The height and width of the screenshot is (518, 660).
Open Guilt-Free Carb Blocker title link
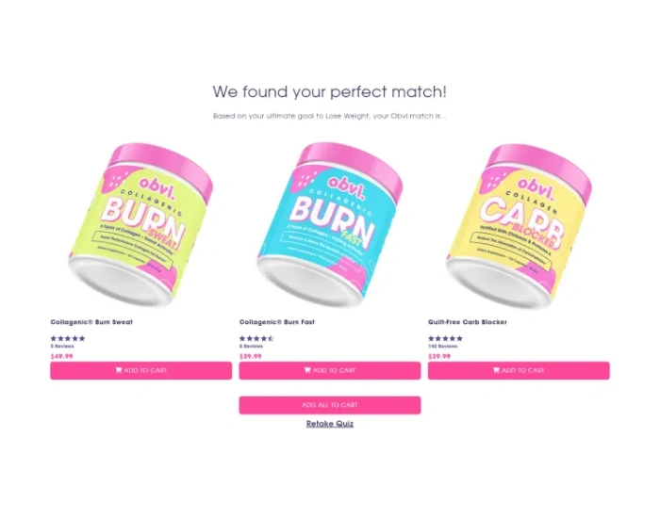pos(468,322)
